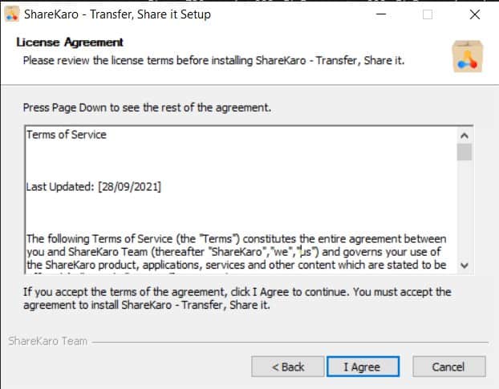This screenshot has width=499, height=389.
Task: Click inside the Terms of Service text box
Action: point(241,200)
